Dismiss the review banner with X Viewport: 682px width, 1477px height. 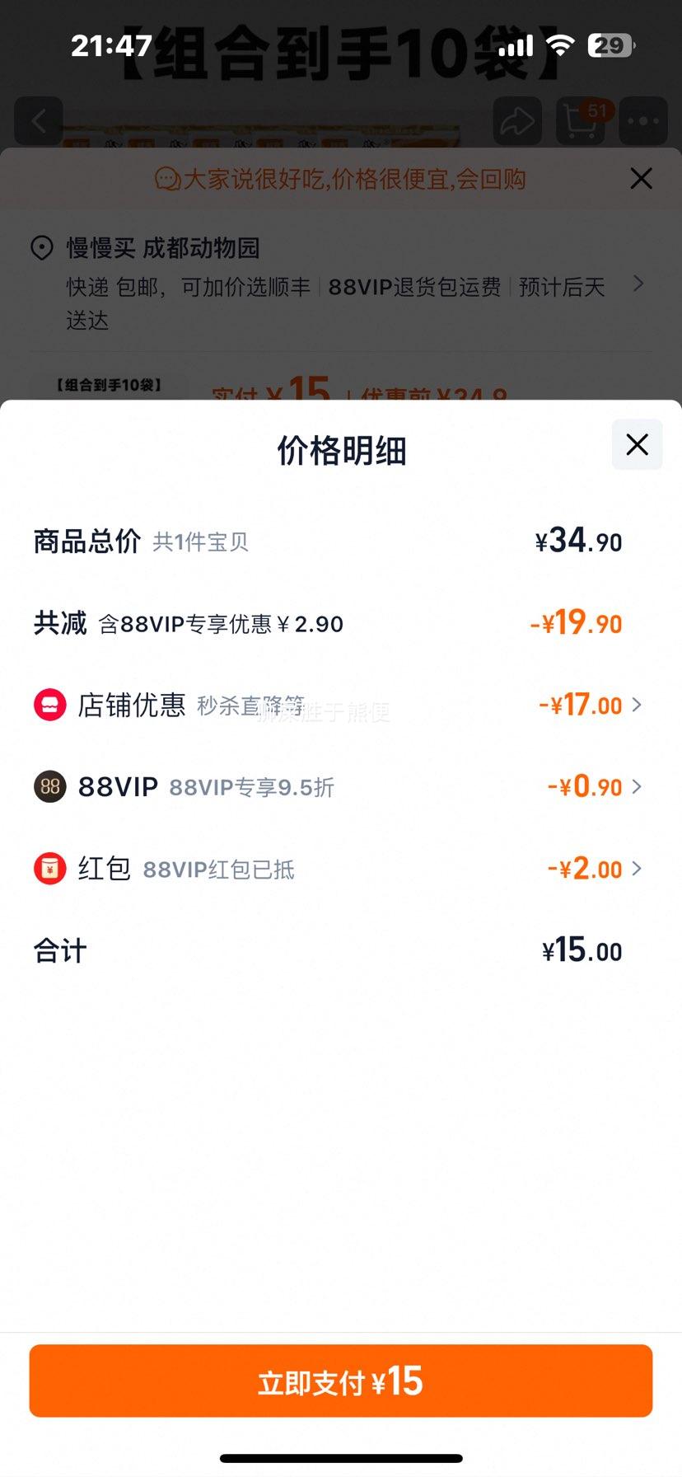point(641,178)
